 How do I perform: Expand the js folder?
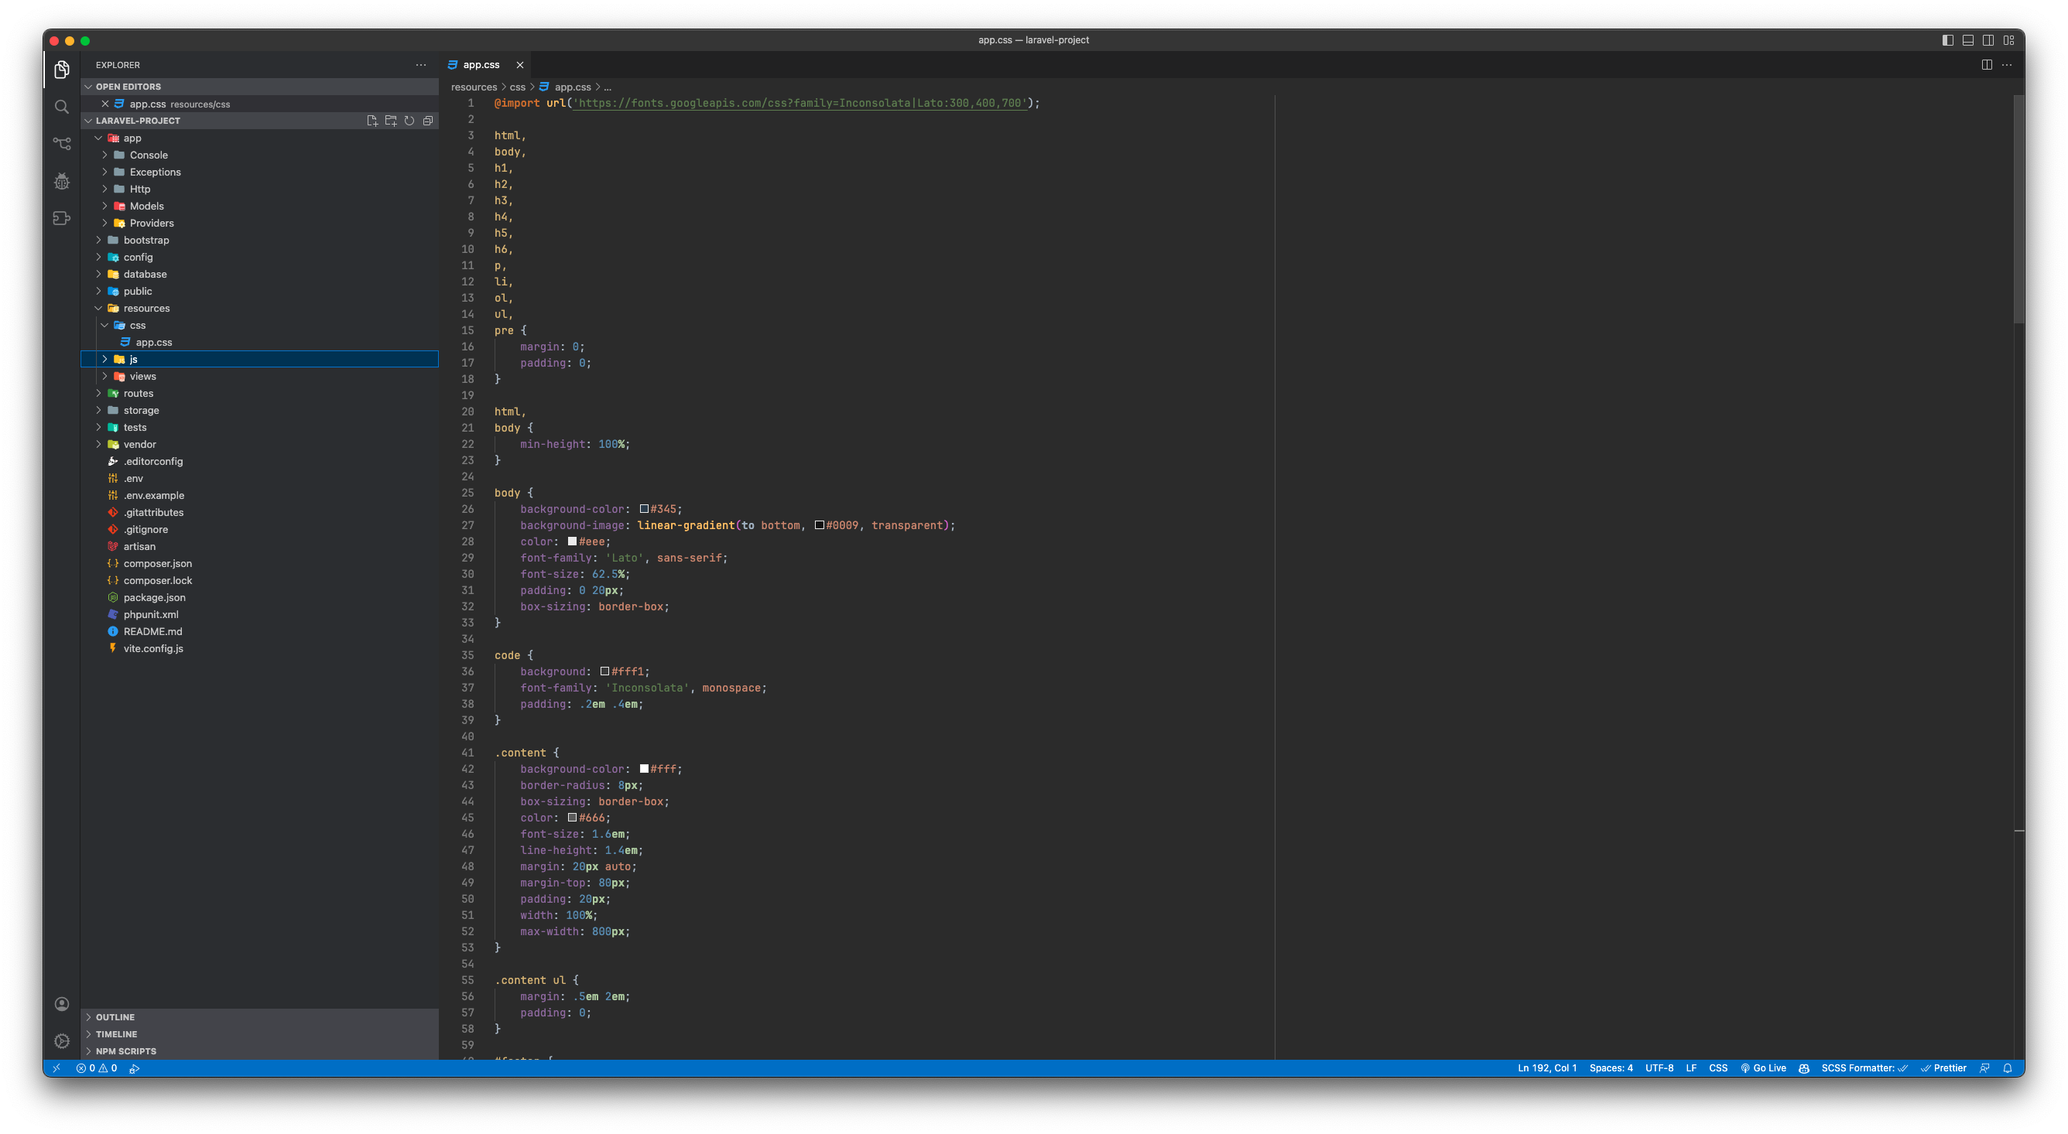coord(133,360)
